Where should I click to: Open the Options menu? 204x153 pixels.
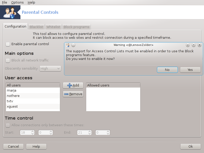(17, 2)
